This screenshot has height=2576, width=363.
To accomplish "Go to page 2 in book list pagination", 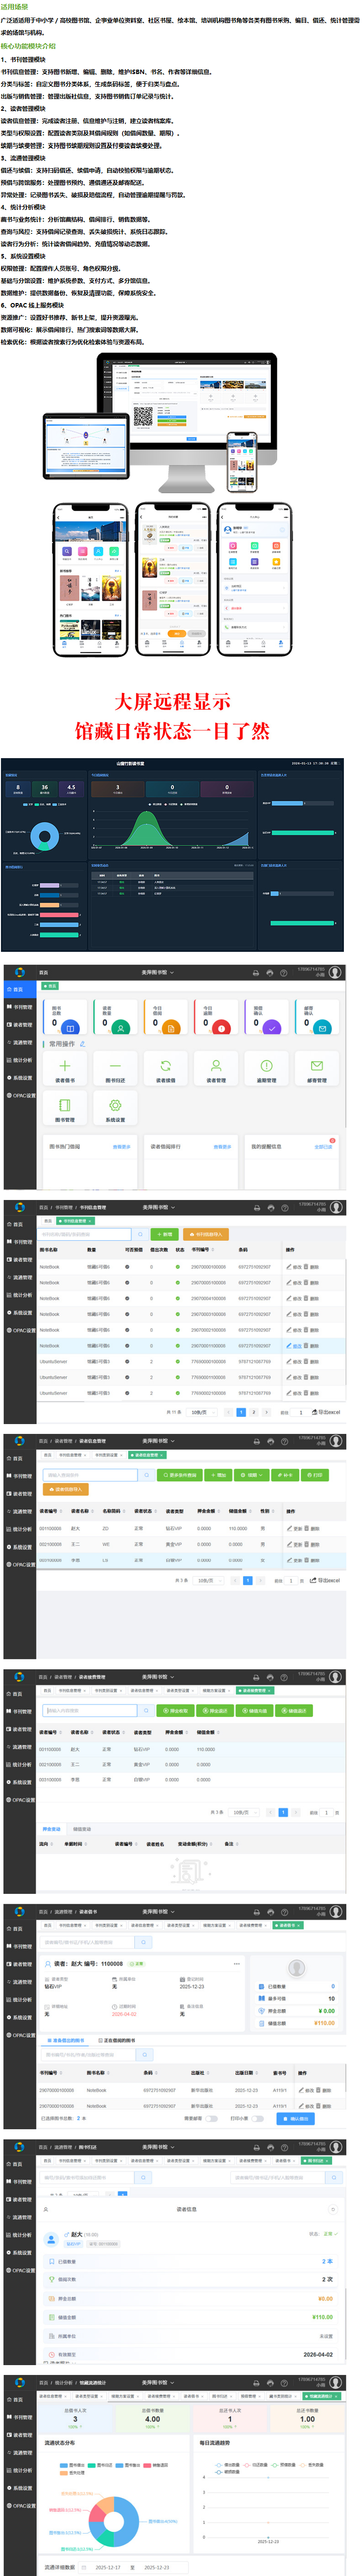I will pyautogui.click(x=254, y=1412).
